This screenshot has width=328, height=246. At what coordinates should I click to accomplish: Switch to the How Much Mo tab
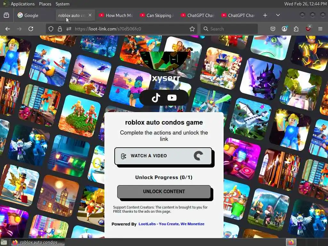tap(116, 15)
